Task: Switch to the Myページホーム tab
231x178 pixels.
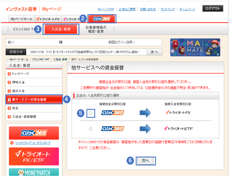Action: 21,19
